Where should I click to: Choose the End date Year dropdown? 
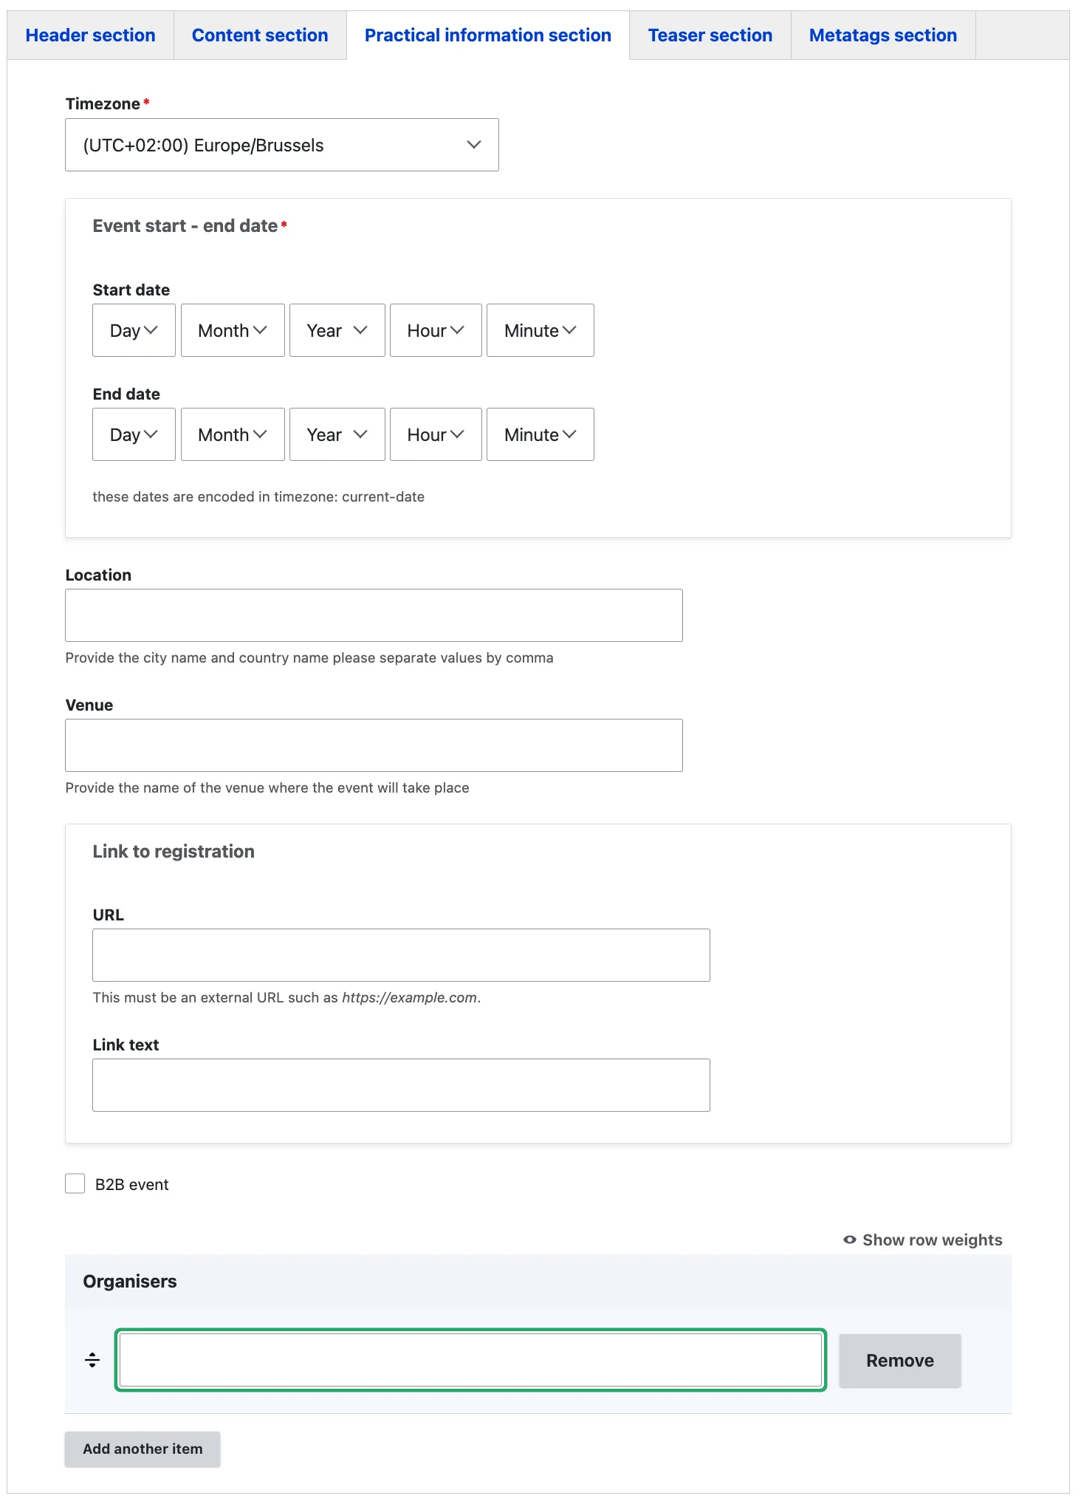click(337, 434)
